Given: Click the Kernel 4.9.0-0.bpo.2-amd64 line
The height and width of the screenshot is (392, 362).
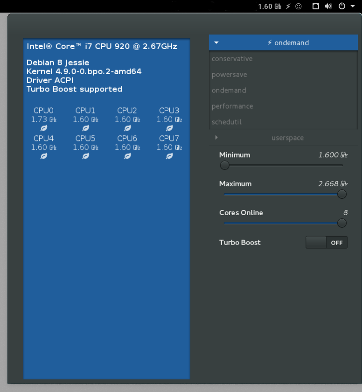Looking at the screenshot, I should coord(84,71).
